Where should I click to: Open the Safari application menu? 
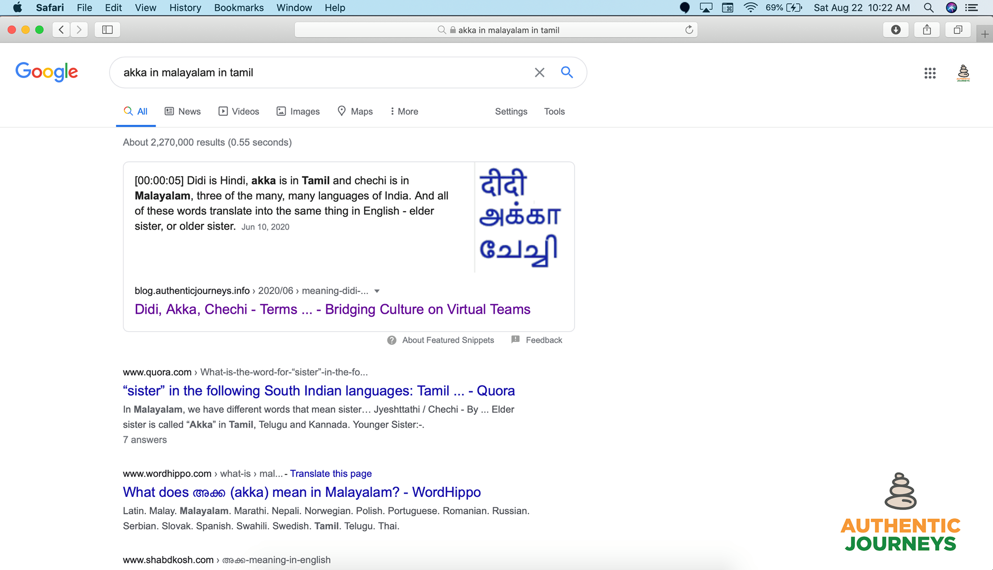(x=50, y=8)
